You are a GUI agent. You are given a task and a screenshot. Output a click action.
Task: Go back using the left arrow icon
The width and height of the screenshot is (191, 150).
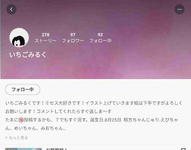coord(12,9)
